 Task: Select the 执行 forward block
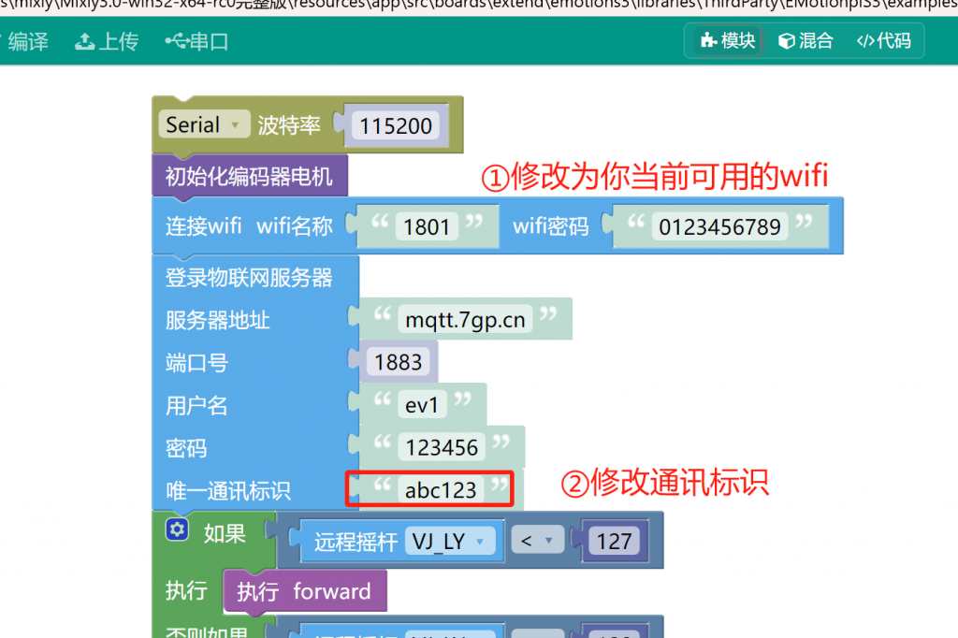point(304,591)
